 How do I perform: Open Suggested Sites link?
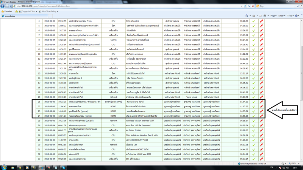tap(28, 11)
